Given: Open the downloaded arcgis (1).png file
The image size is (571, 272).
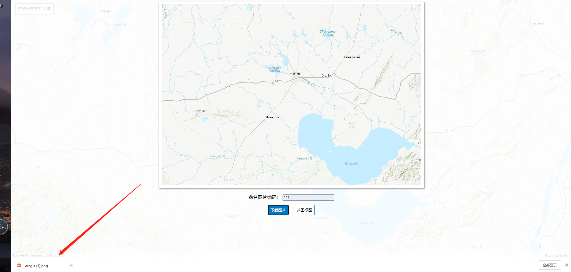Looking at the screenshot, I should [36, 266].
